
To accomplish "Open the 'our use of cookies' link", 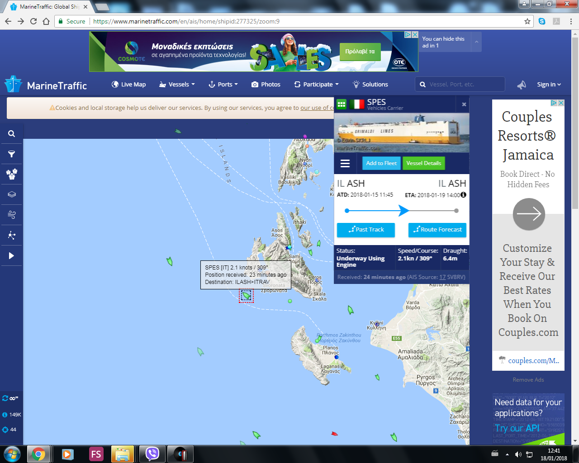I will [318, 108].
